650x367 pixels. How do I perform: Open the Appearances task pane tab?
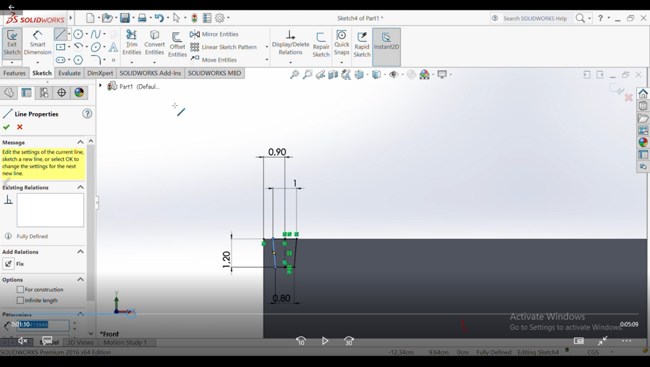coord(643,142)
